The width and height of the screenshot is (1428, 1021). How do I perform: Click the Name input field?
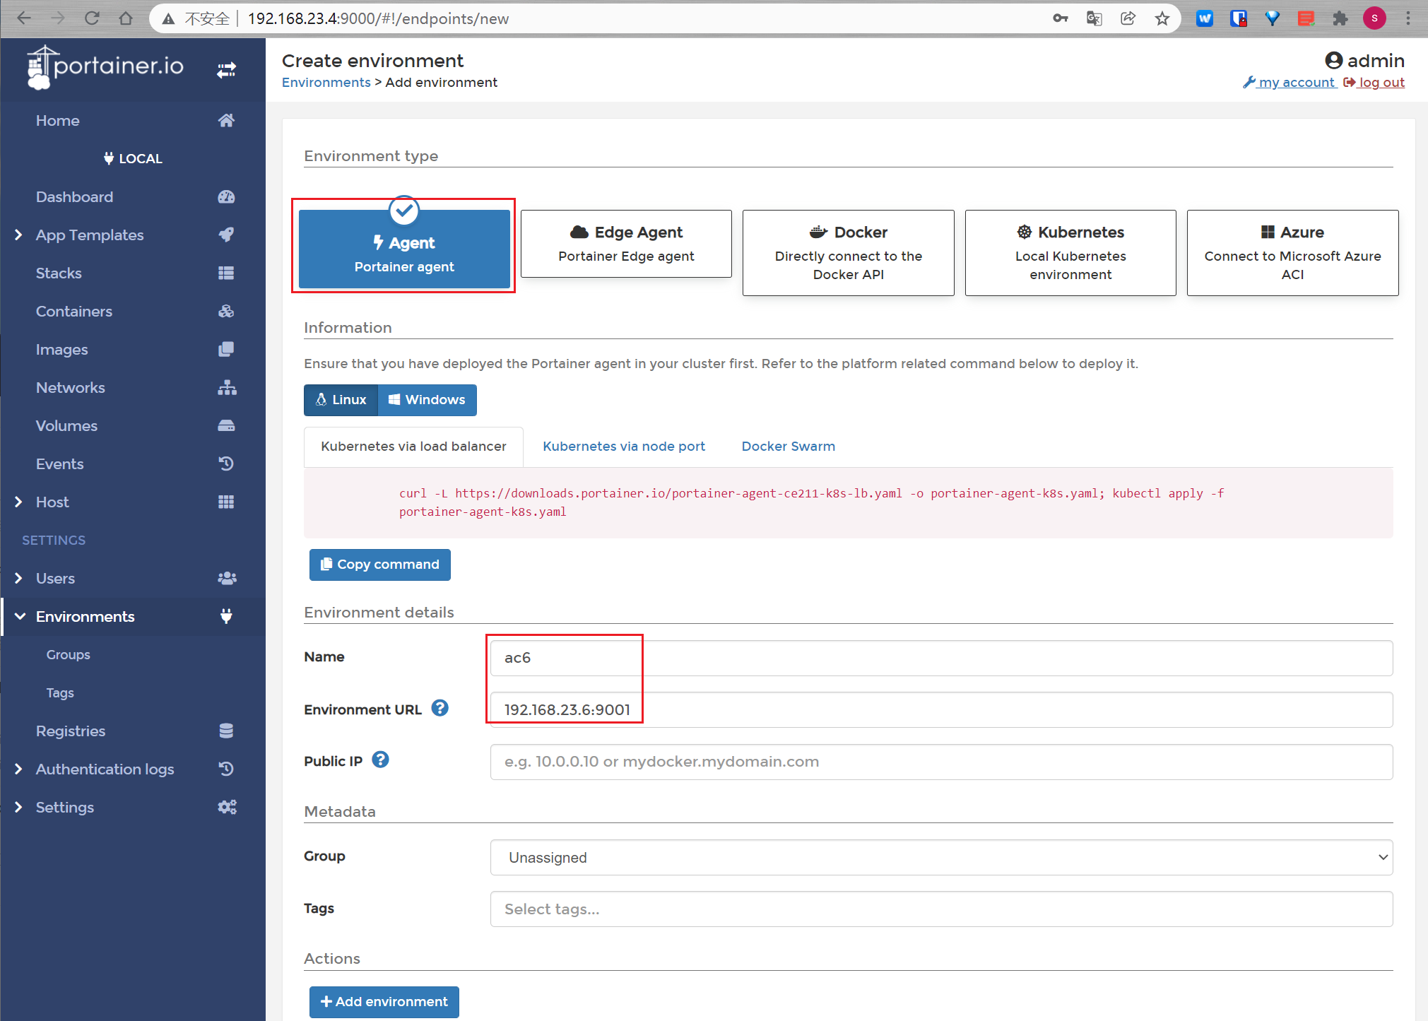[x=941, y=659]
